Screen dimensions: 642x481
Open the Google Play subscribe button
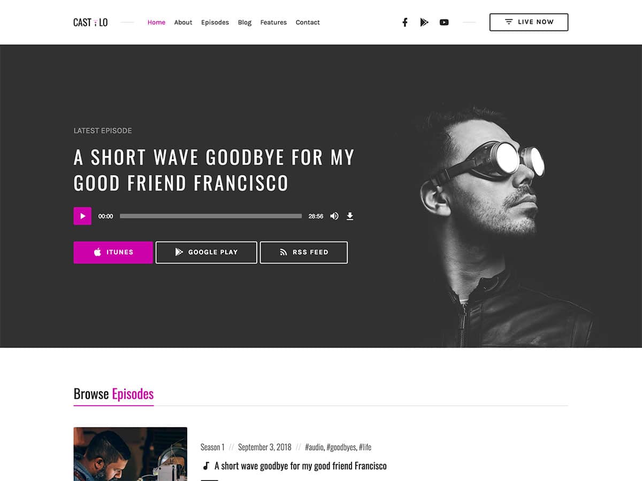click(x=207, y=252)
